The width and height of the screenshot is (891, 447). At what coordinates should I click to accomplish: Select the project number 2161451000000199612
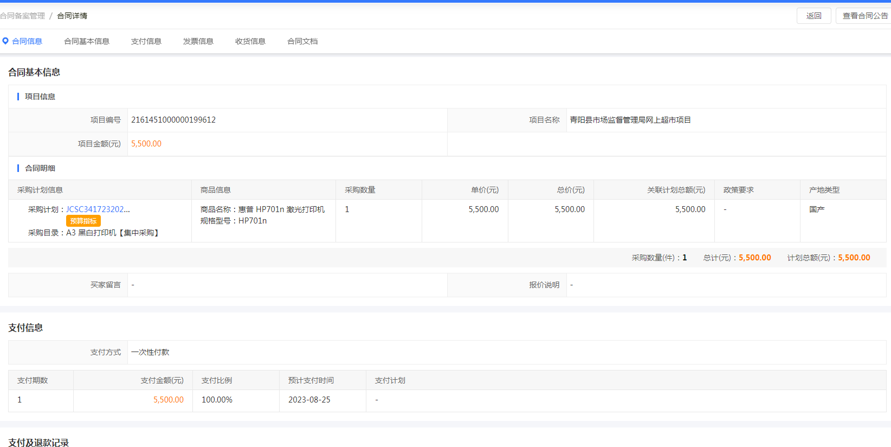point(173,120)
